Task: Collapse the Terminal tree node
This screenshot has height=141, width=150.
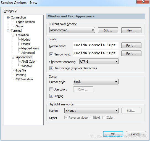Action: pyautogui.click(x=8, y=31)
